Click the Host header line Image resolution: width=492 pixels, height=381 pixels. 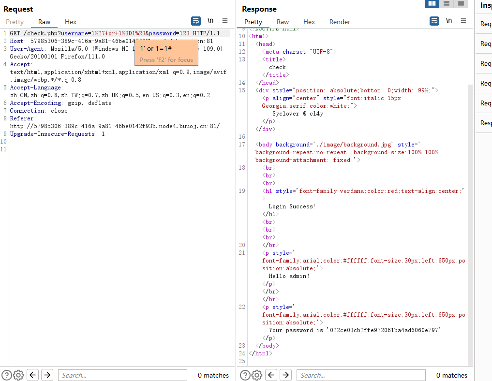click(x=111, y=41)
